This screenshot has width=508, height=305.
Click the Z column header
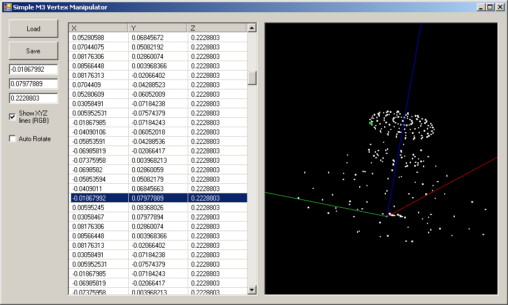217,28
